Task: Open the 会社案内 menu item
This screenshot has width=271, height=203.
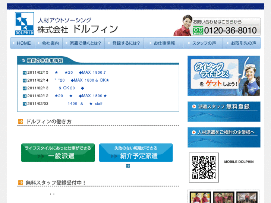Action: pos(49,43)
